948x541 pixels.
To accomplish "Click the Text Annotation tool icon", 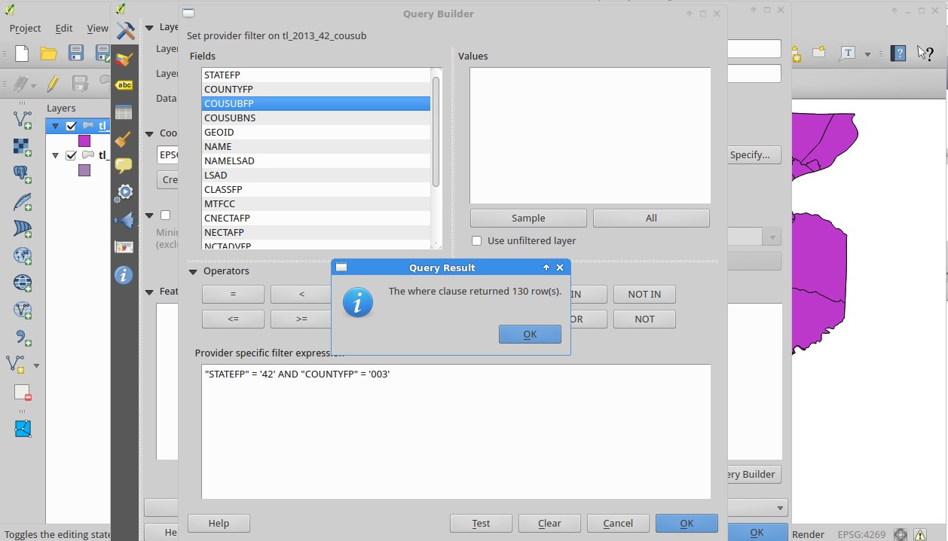I will coord(849,53).
